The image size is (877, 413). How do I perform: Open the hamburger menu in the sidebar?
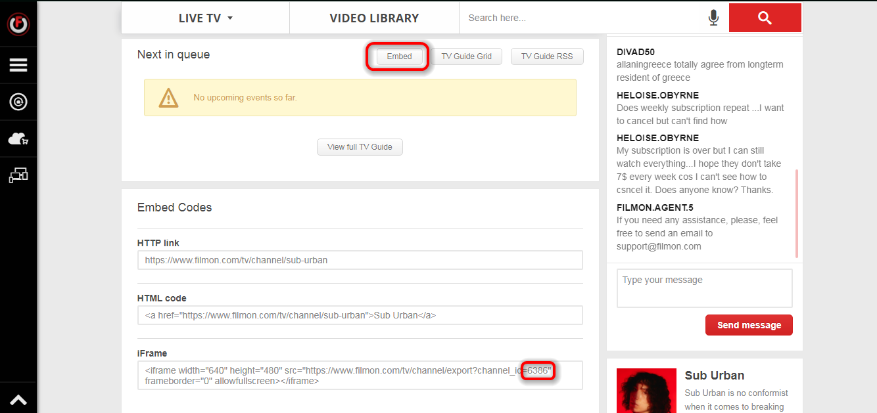point(18,65)
